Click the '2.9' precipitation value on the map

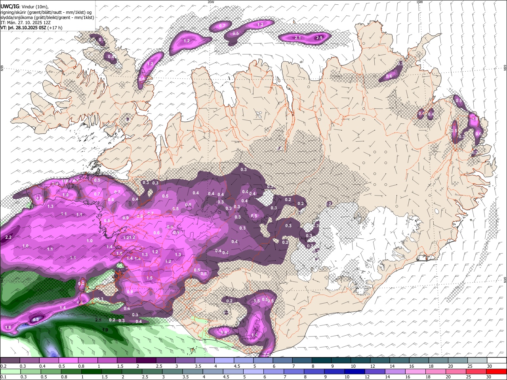(319, 38)
